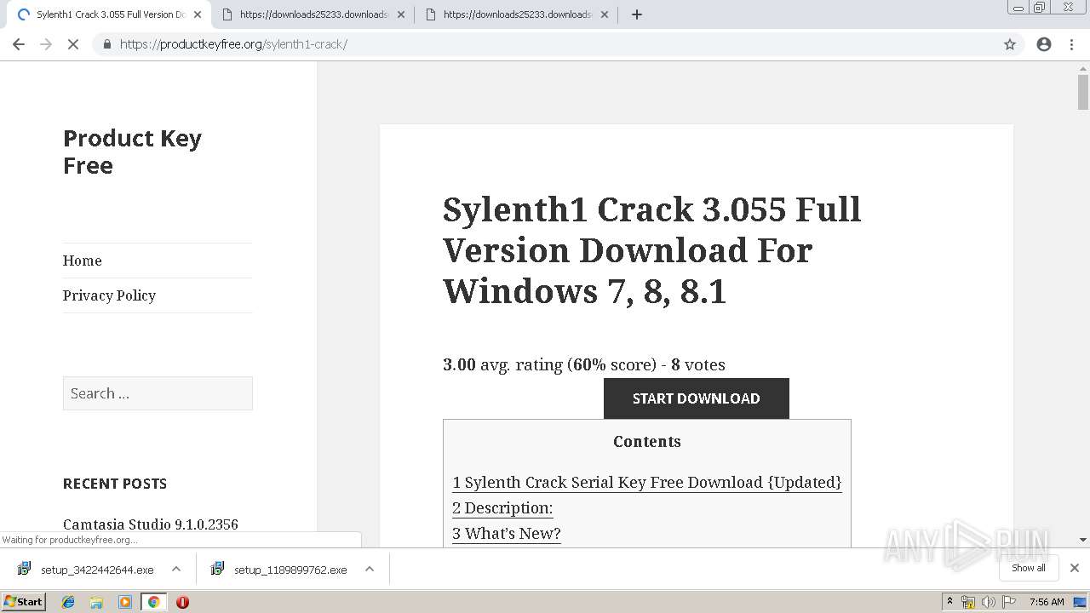Open the Privacy Policy menu link
Screen dimensions: 1090x613
pyautogui.click(x=109, y=295)
